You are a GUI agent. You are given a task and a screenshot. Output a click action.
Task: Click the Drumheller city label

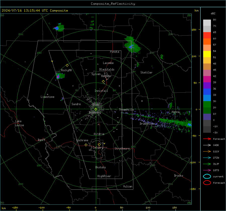tap(147, 124)
